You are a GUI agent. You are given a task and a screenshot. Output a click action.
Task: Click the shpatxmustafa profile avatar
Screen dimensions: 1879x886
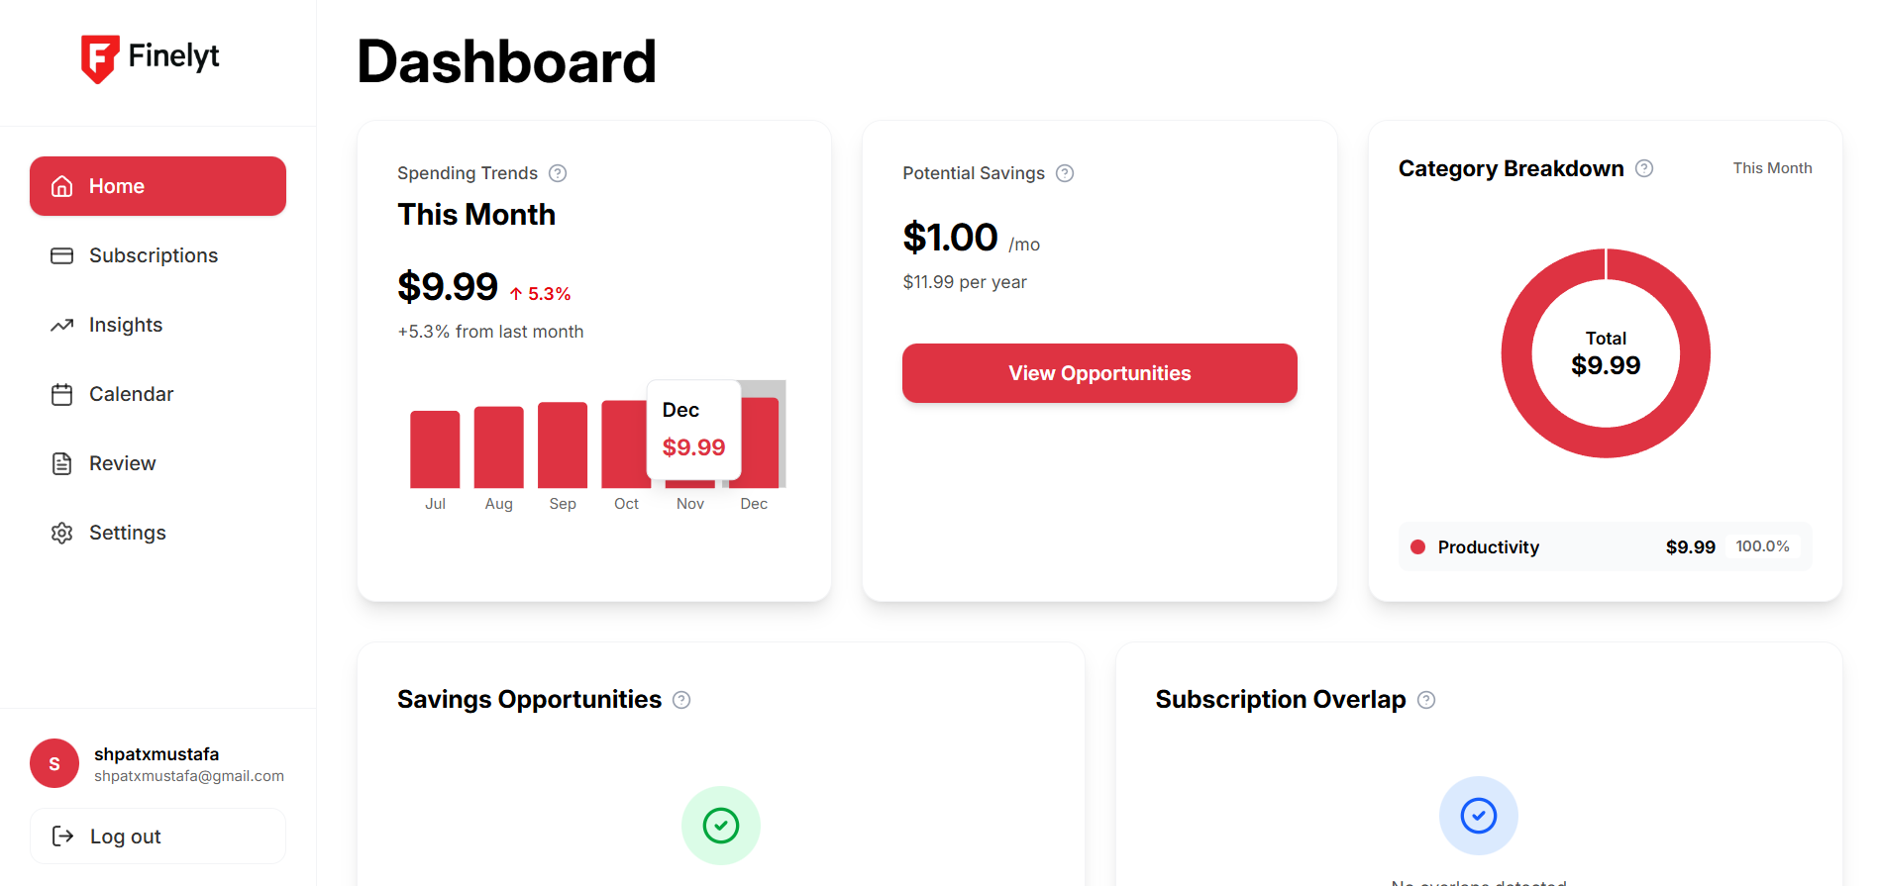pos(54,763)
